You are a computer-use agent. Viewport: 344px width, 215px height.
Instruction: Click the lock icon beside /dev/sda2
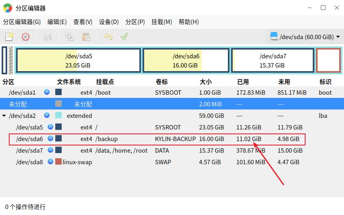pos(47,115)
